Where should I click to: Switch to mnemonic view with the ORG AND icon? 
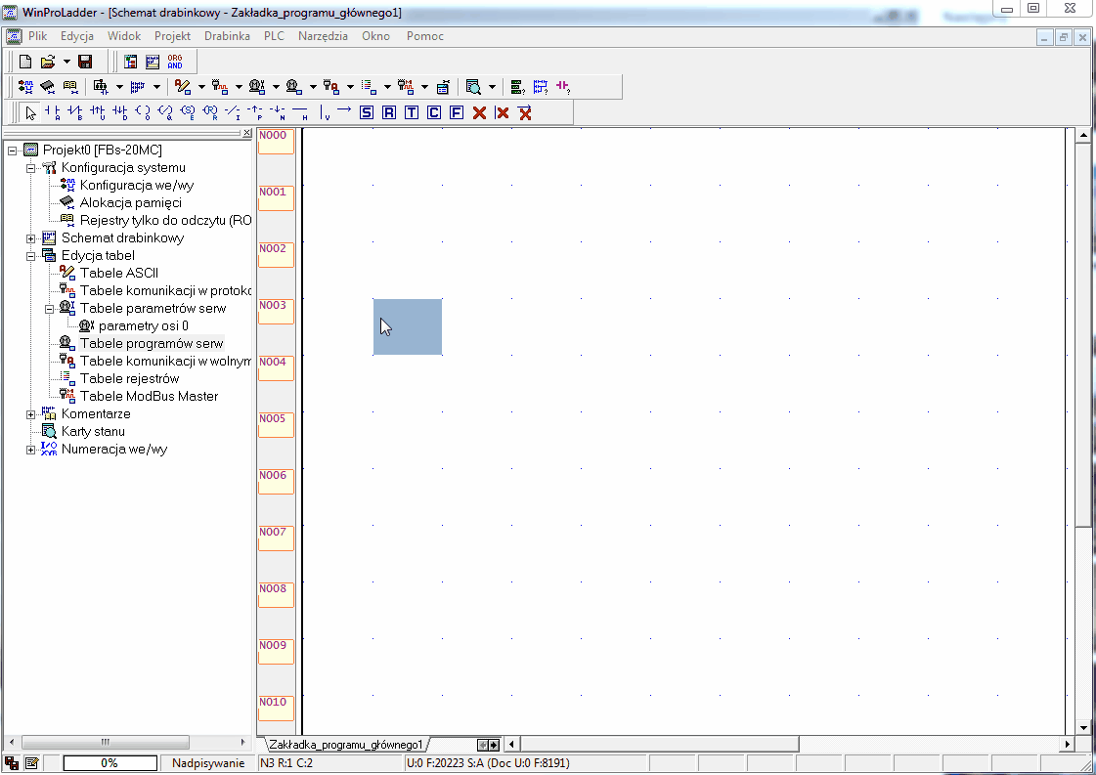[175, 62]
